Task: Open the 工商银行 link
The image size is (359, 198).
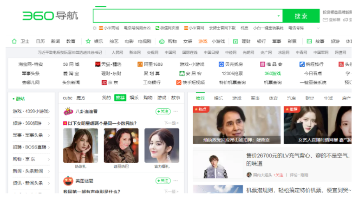Action: pyautogui.click(x=152, y=83)
